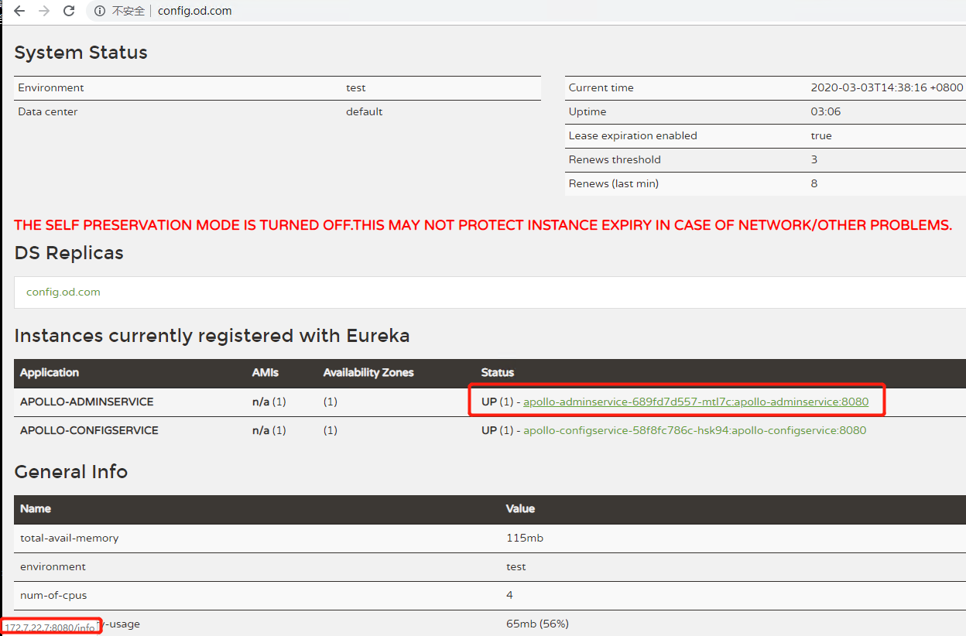Image resolution: width=966 pixels, height=636 pixels.
Task: Click the General Info heading
Action: [71, 471]
